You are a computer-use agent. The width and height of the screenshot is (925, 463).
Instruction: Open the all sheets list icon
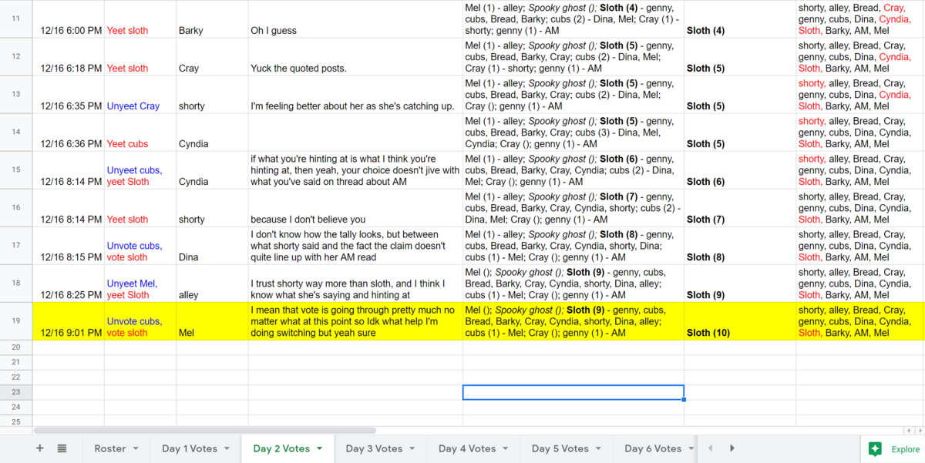(x=62, y=448)
